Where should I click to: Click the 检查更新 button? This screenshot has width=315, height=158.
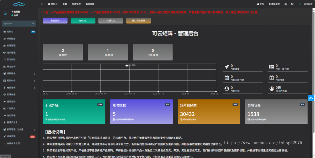55,21
